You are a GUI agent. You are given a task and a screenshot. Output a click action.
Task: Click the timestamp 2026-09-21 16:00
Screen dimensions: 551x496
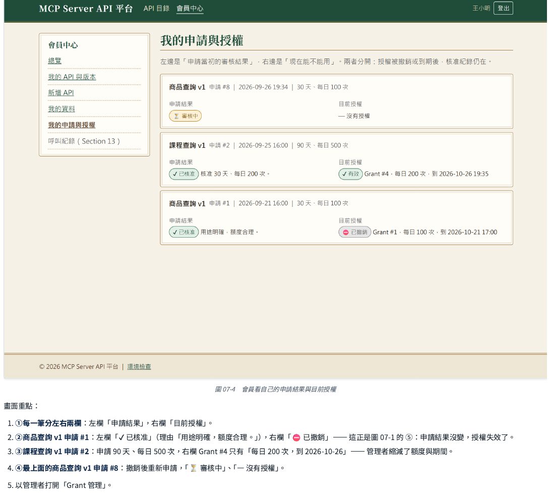[x=263, y=203]
